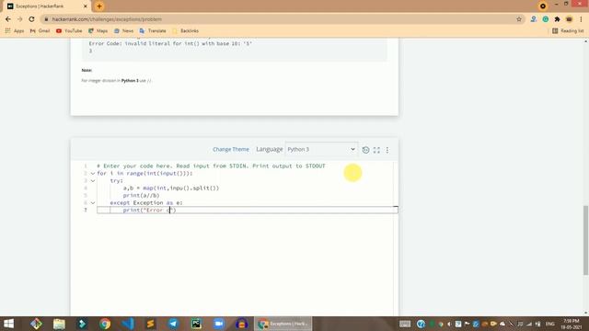
Task: Go back in browser history
Action: coord(8,19)
